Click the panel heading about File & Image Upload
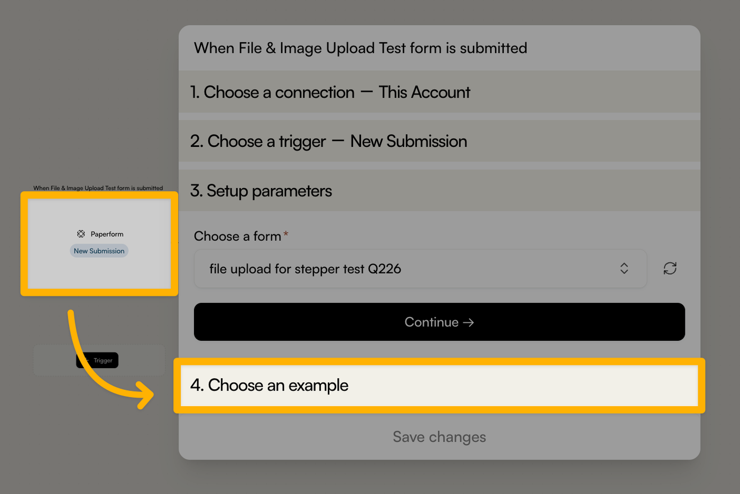This screenshot has height=494, width=740. pos(360,48)
